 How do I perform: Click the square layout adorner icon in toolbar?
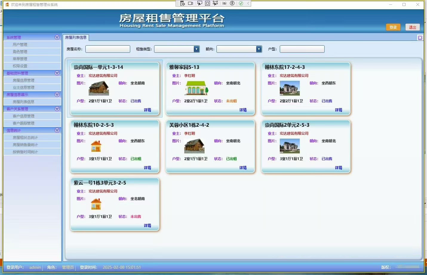coord(208,3)
